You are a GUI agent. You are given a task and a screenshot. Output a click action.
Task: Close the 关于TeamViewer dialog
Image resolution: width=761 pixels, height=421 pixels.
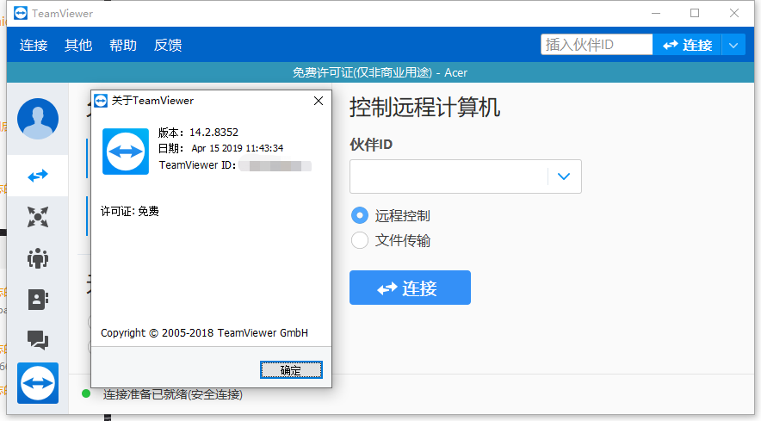pyautogui.click(x=319, y=101)
